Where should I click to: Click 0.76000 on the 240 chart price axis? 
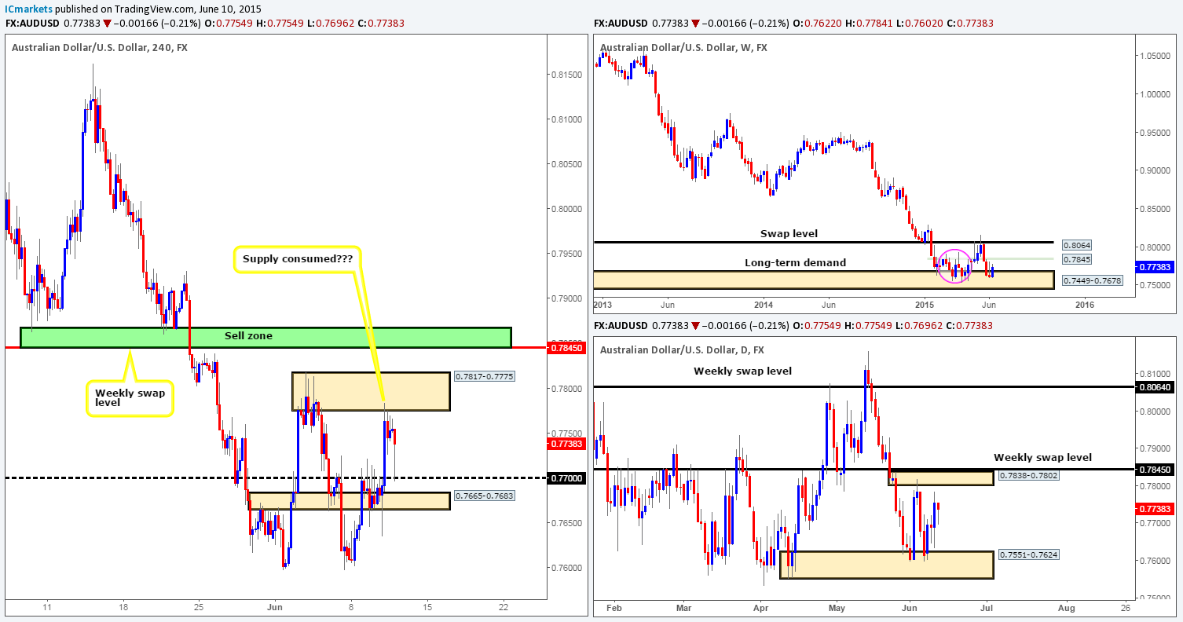point(565,568)
